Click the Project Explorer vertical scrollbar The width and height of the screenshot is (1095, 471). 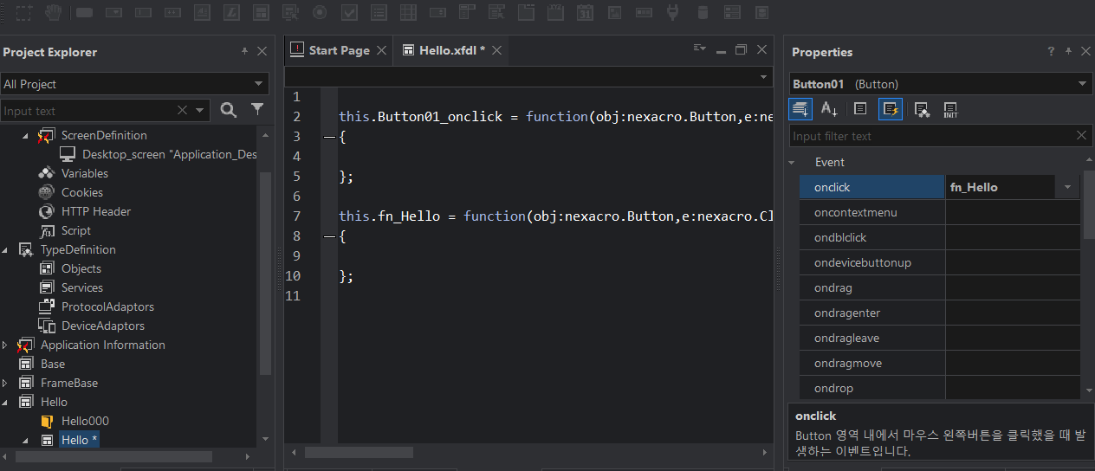coord(265,272)
